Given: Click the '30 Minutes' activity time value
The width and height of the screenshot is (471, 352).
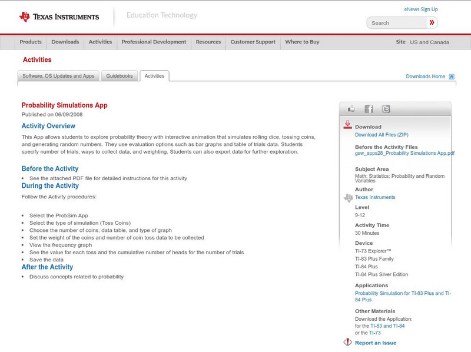Looking at the screenshot, I should point(367,233).
